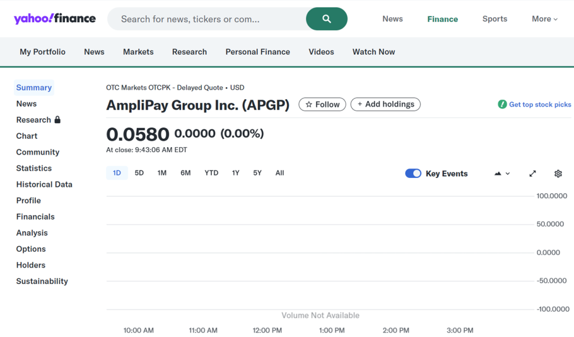Screen dimensions: 574x337
Task: Select the 1D chart range
Action: click(117, 173)
